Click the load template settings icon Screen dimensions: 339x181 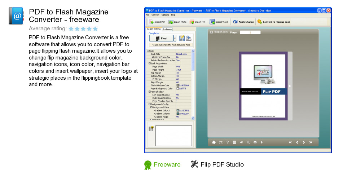pyautogui.click(x=189, y=38)
